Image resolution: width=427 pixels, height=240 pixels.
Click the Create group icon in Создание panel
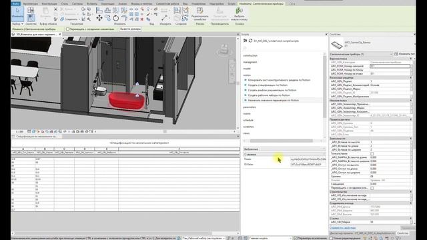click(x=185, y=11)
